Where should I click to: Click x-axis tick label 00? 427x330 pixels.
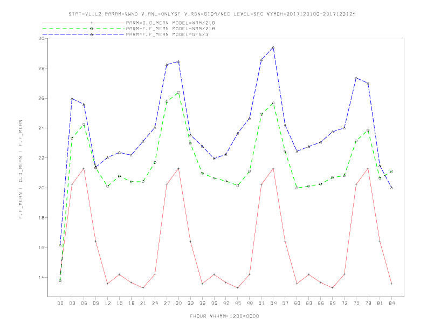tap(60, 303)
